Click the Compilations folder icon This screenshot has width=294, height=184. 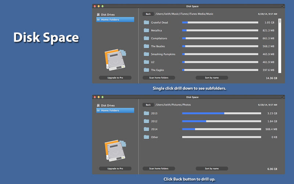[x=146, y=38]
